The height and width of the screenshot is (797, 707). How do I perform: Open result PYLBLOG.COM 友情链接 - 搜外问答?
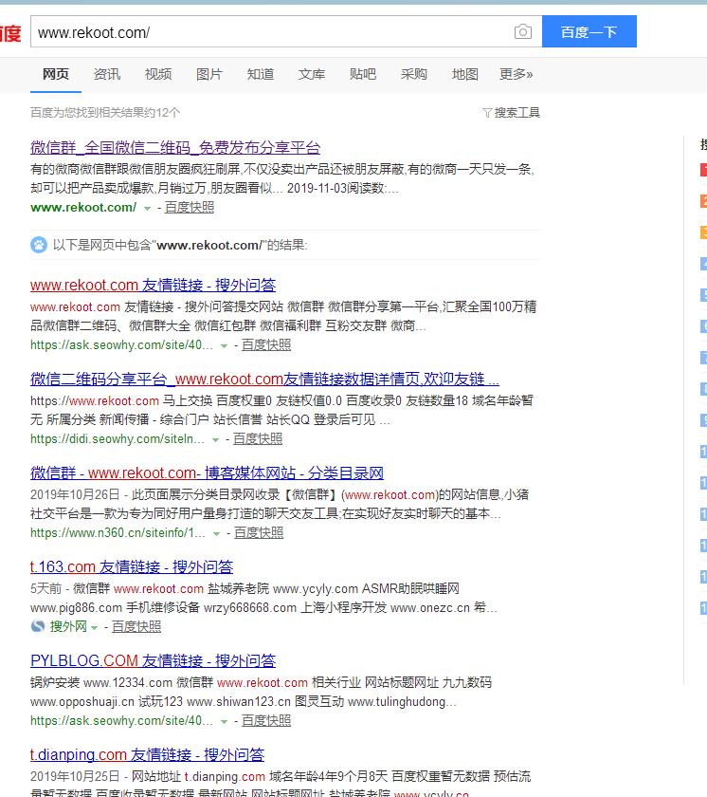tap(154, 660)
